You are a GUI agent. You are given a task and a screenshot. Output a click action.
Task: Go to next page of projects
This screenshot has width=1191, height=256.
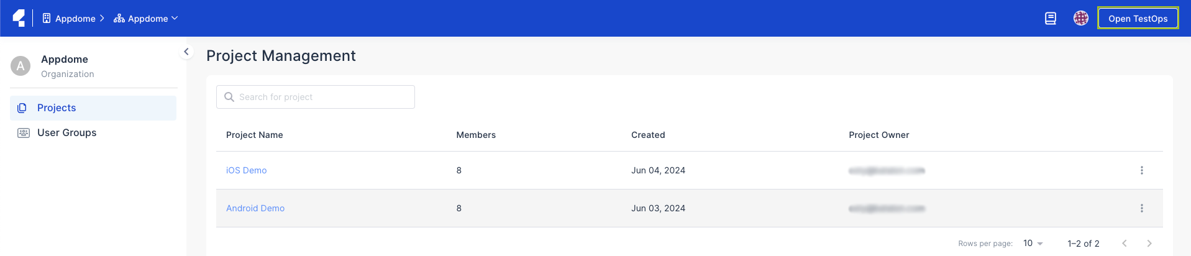pyautogui.click(x=1149, y=244)
